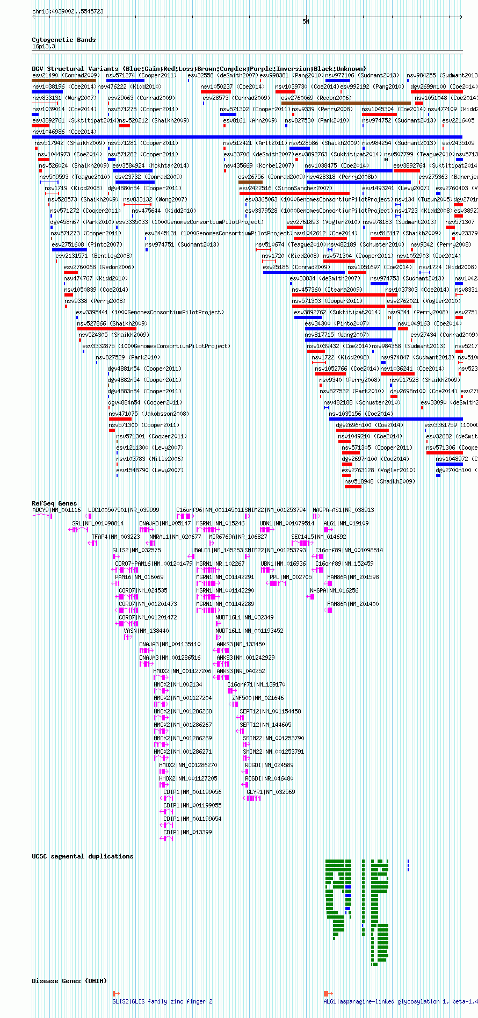This screenshot has width=478, height=1018.
Task: Select variant esv2763128 (Vogler2010)
Action: (x=379, y=470)
